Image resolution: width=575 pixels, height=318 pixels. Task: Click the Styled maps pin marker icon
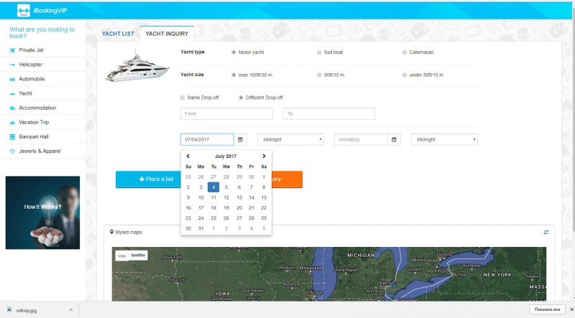click(x=111, y=232)
